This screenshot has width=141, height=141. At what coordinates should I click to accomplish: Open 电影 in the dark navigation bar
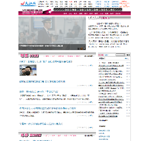point(81,10)
